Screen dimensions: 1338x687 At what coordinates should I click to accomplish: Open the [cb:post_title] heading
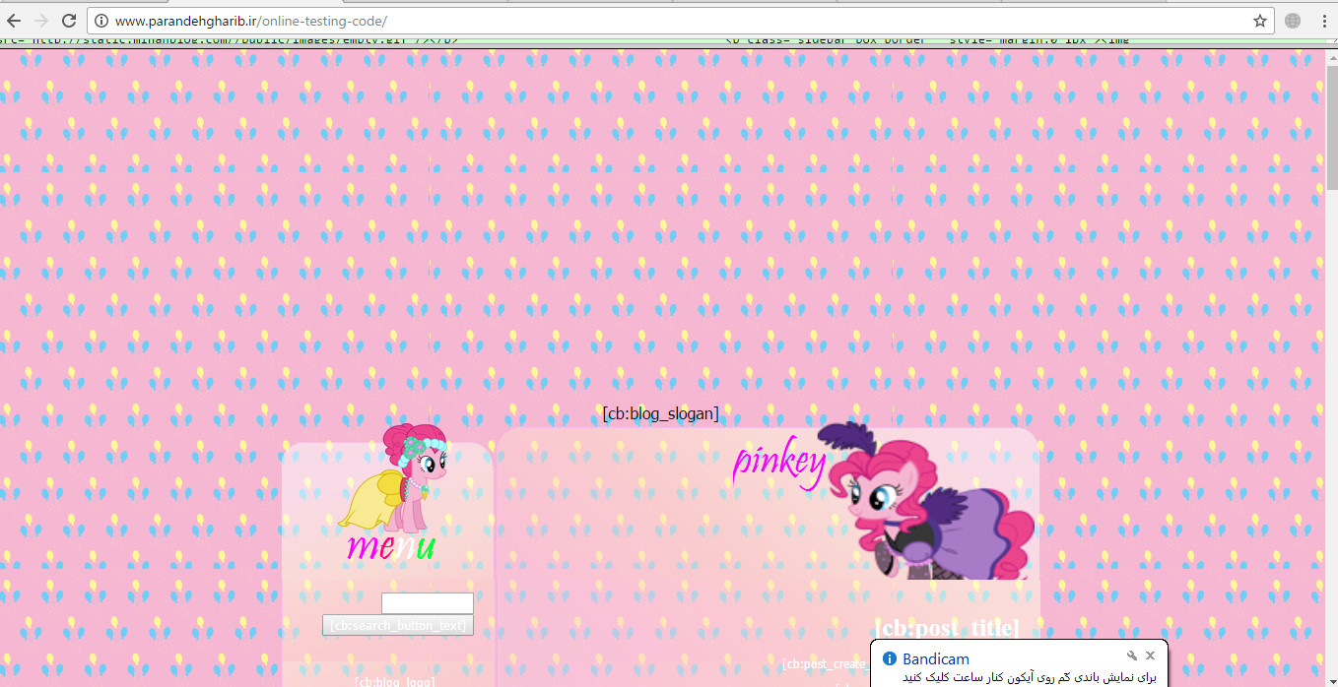click(x=947, y=628)
